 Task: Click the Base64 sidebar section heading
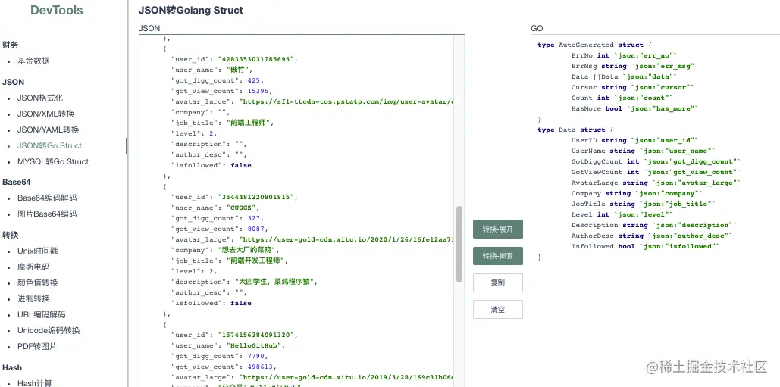click(17, 182)
